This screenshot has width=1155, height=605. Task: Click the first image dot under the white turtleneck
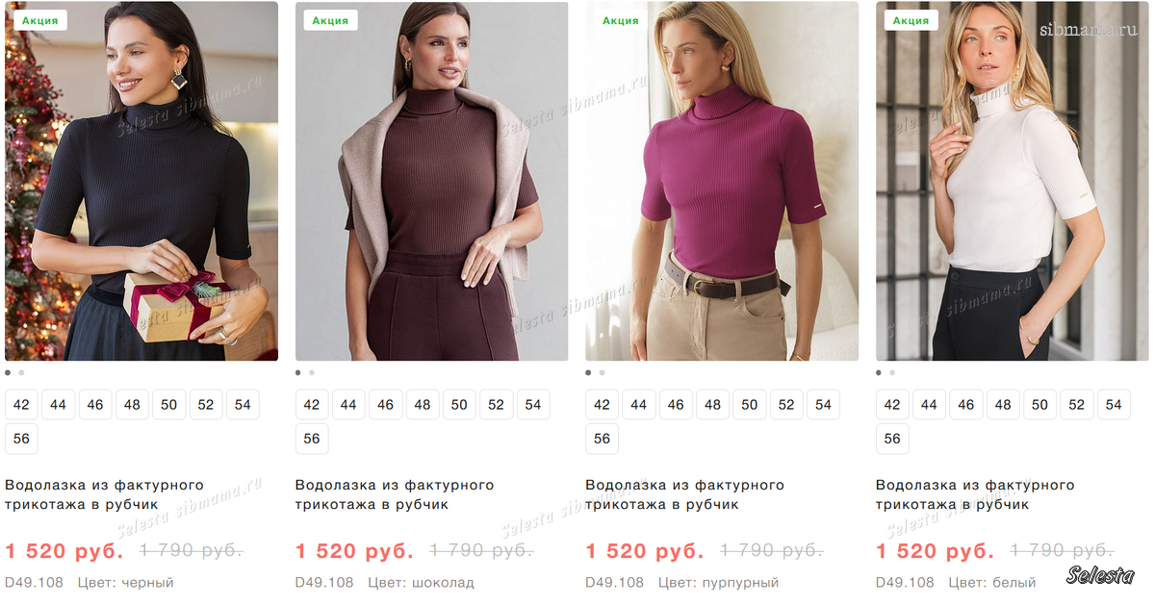click(879, 372)
